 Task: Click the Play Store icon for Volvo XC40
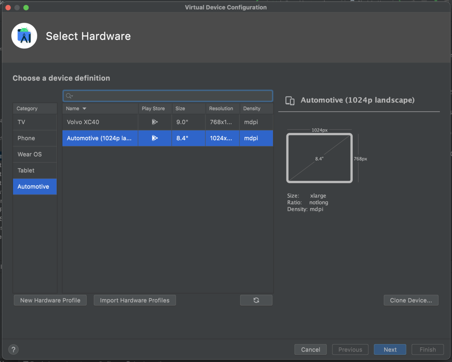pos(155,122)
